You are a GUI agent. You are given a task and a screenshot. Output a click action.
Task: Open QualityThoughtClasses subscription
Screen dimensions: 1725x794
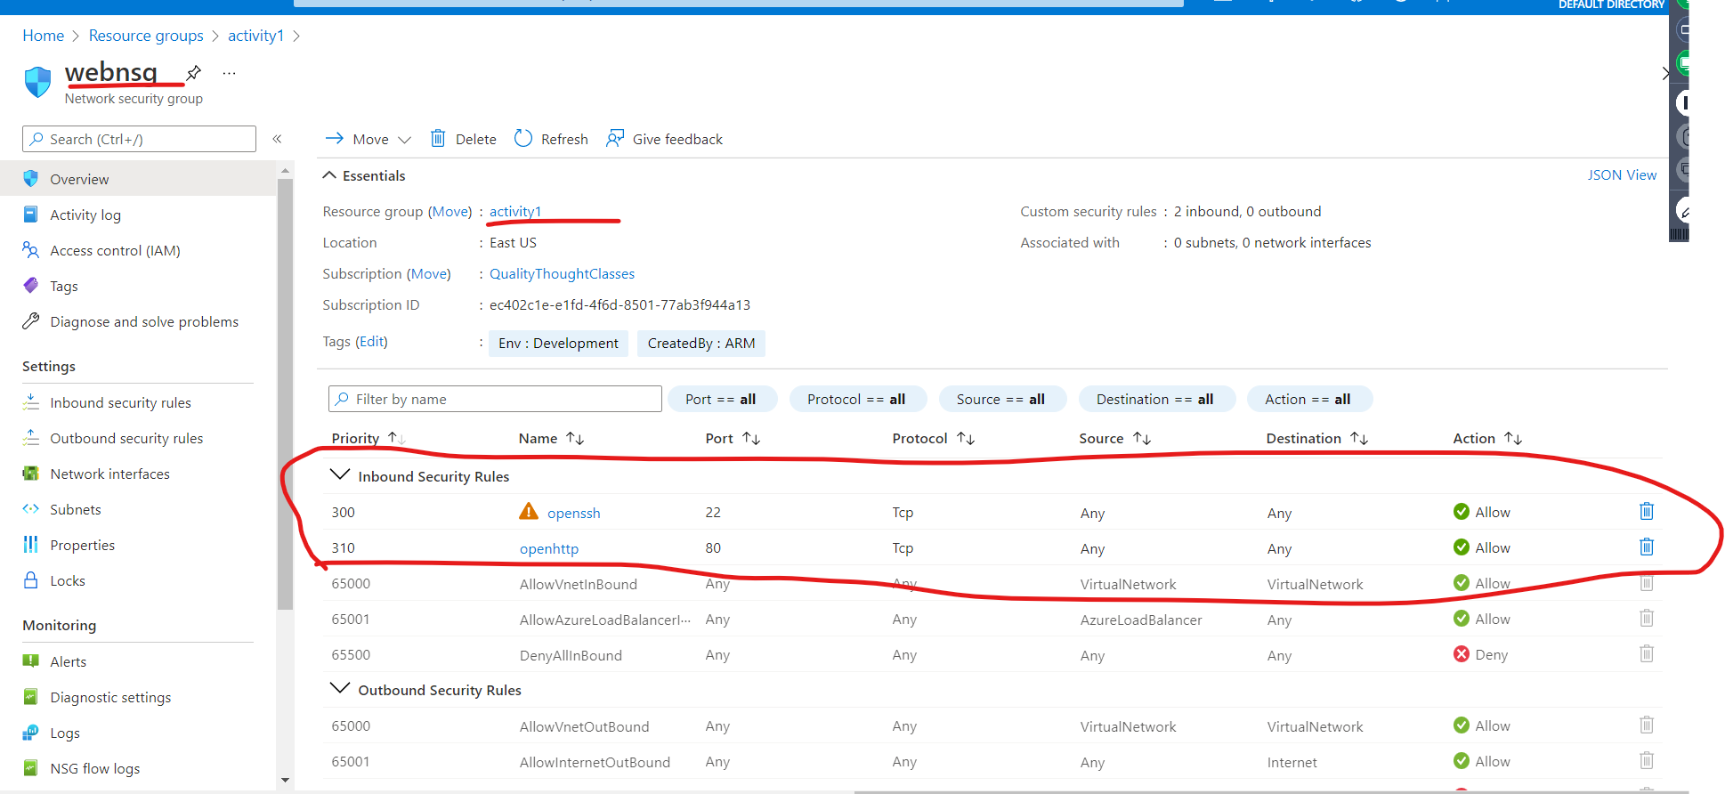tap(562, 274)
